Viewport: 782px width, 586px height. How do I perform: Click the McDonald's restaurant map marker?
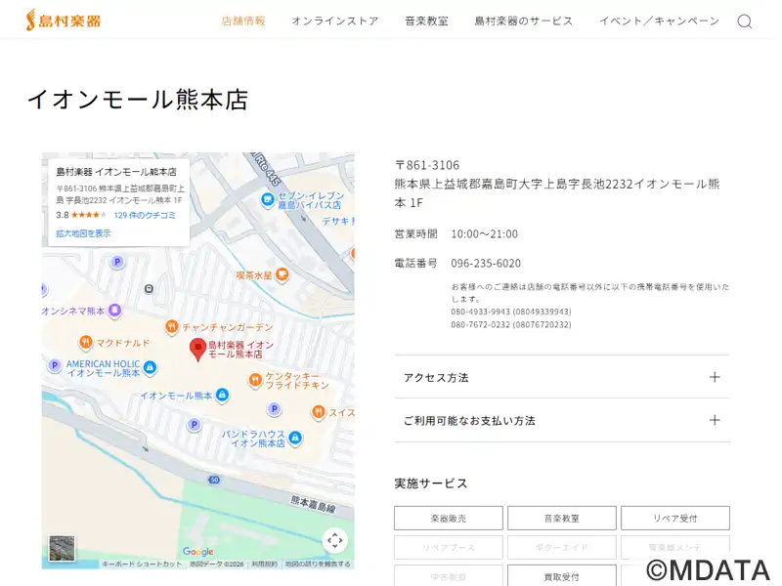86,343
